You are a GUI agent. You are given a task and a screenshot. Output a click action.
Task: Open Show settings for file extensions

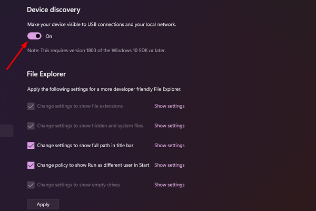(x=169, y=106)
